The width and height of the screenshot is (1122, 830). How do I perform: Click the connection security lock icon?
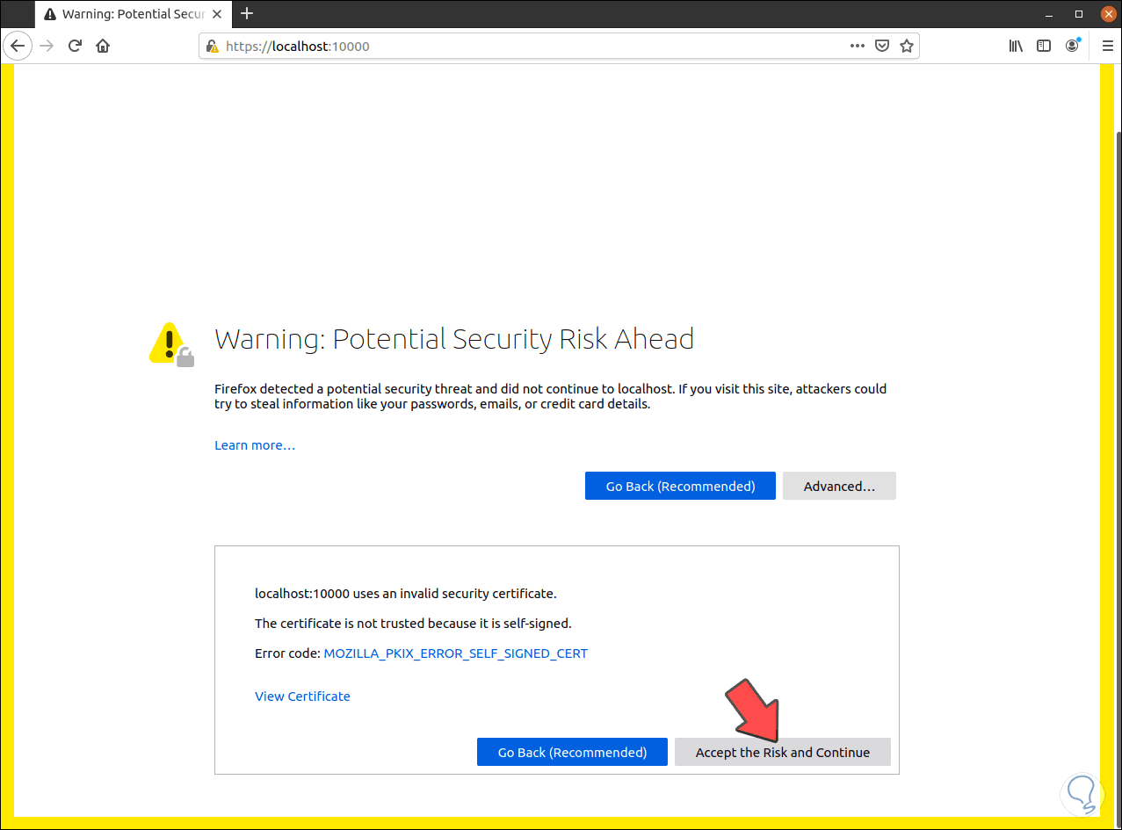[211, 47]
